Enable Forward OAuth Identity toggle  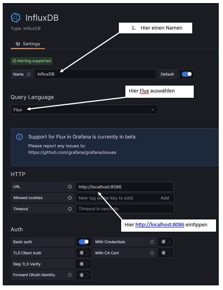pos(83,275)
